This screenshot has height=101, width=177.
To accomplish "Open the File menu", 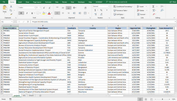I will pyautogui.click(x=4, y=2).
